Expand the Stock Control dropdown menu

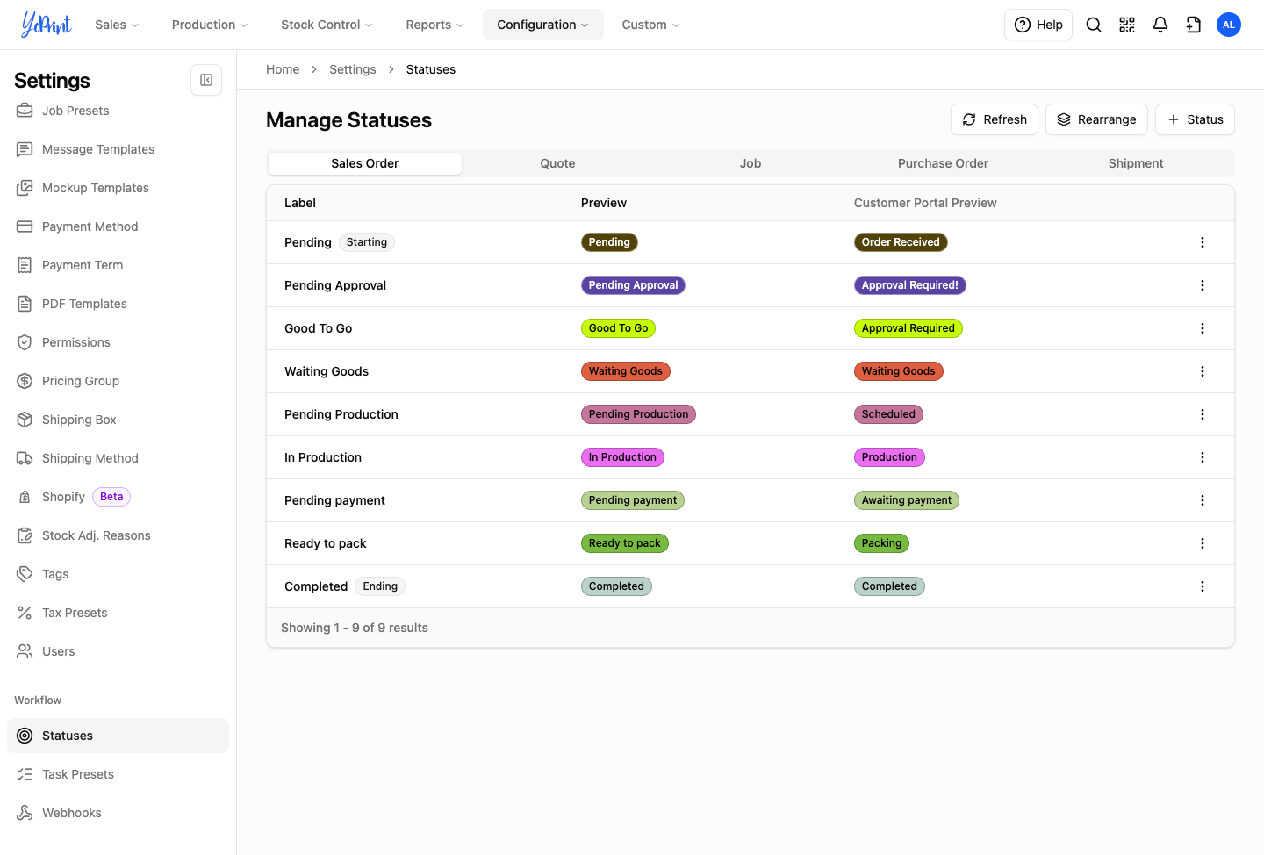pyautogui.click(x=327, y=25)
